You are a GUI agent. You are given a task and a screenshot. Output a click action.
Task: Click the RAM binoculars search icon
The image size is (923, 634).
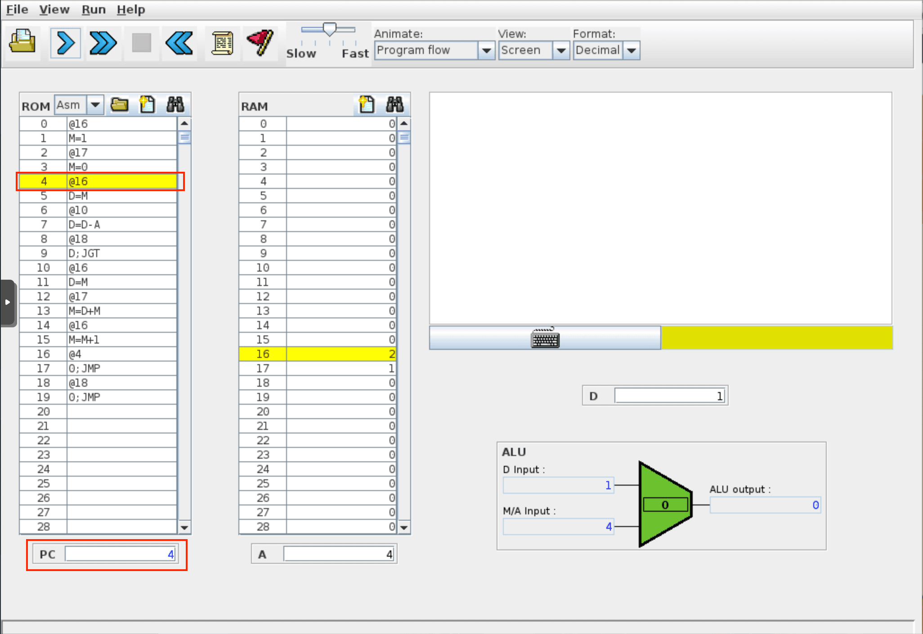pyautogui.click(x=394, y=105)
